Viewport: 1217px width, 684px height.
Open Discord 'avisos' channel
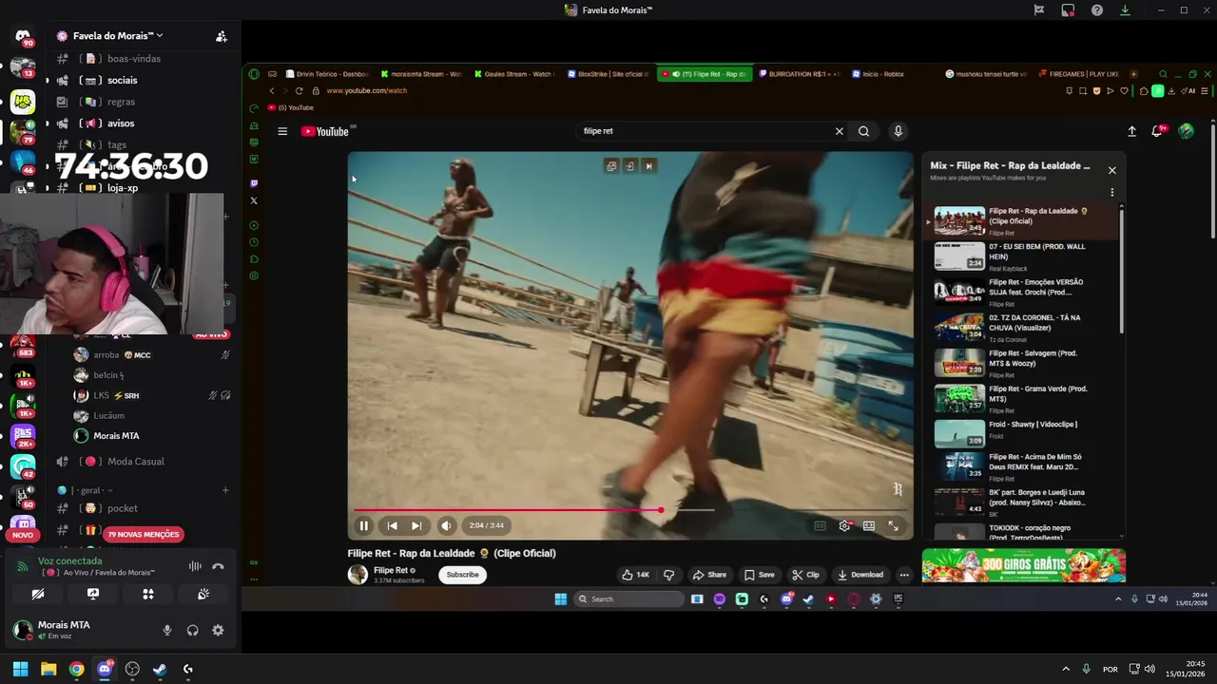(x=121, y=123)
